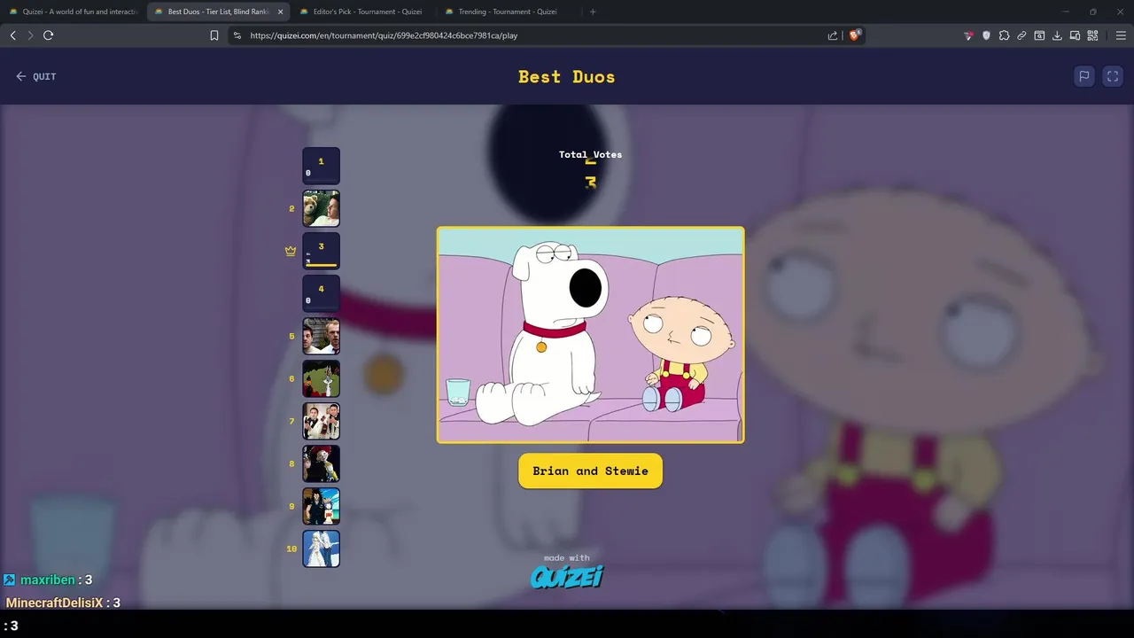The image size is (1134, 638).
Task: Place the duo in rank slot 3
Action: pyautogui.click(x=321, y=251)
